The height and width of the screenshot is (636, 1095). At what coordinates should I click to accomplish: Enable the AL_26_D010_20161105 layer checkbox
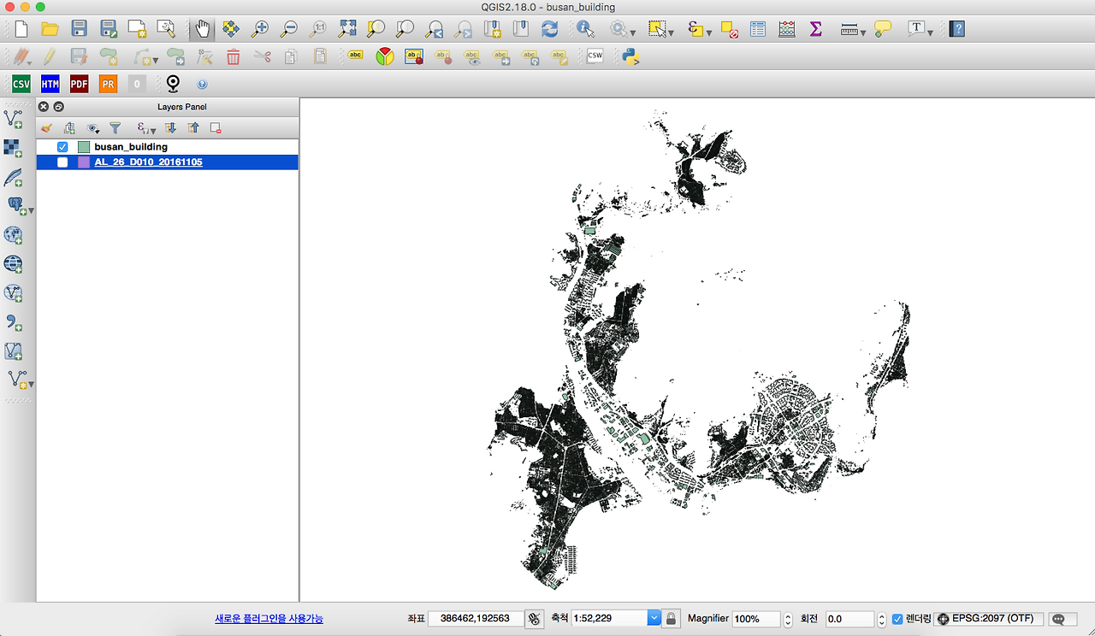tap(62, 162)
